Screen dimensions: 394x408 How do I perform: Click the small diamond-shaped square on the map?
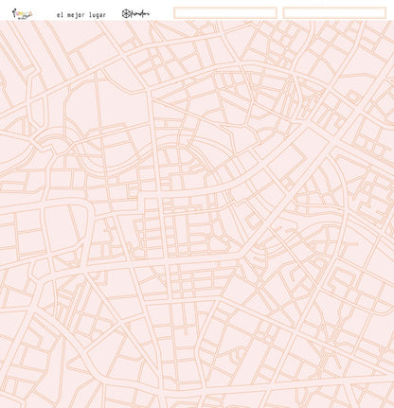[353, 97]
